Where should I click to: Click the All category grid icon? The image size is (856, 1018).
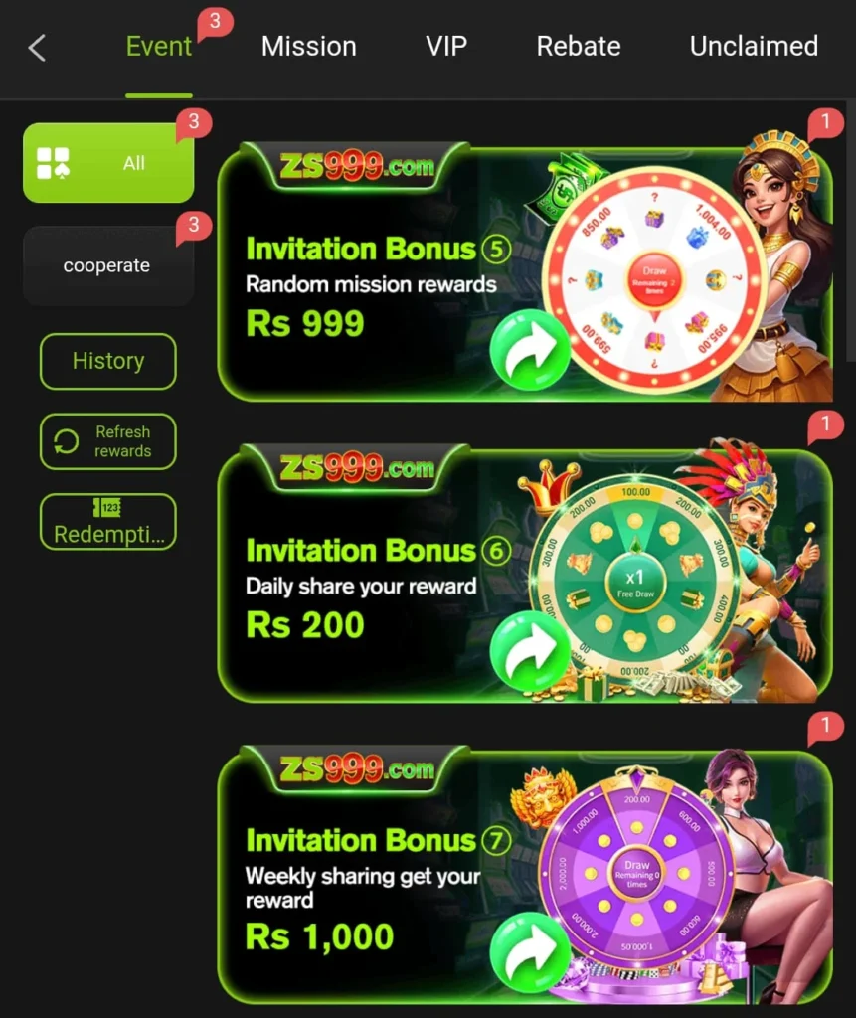coord(54,163)
